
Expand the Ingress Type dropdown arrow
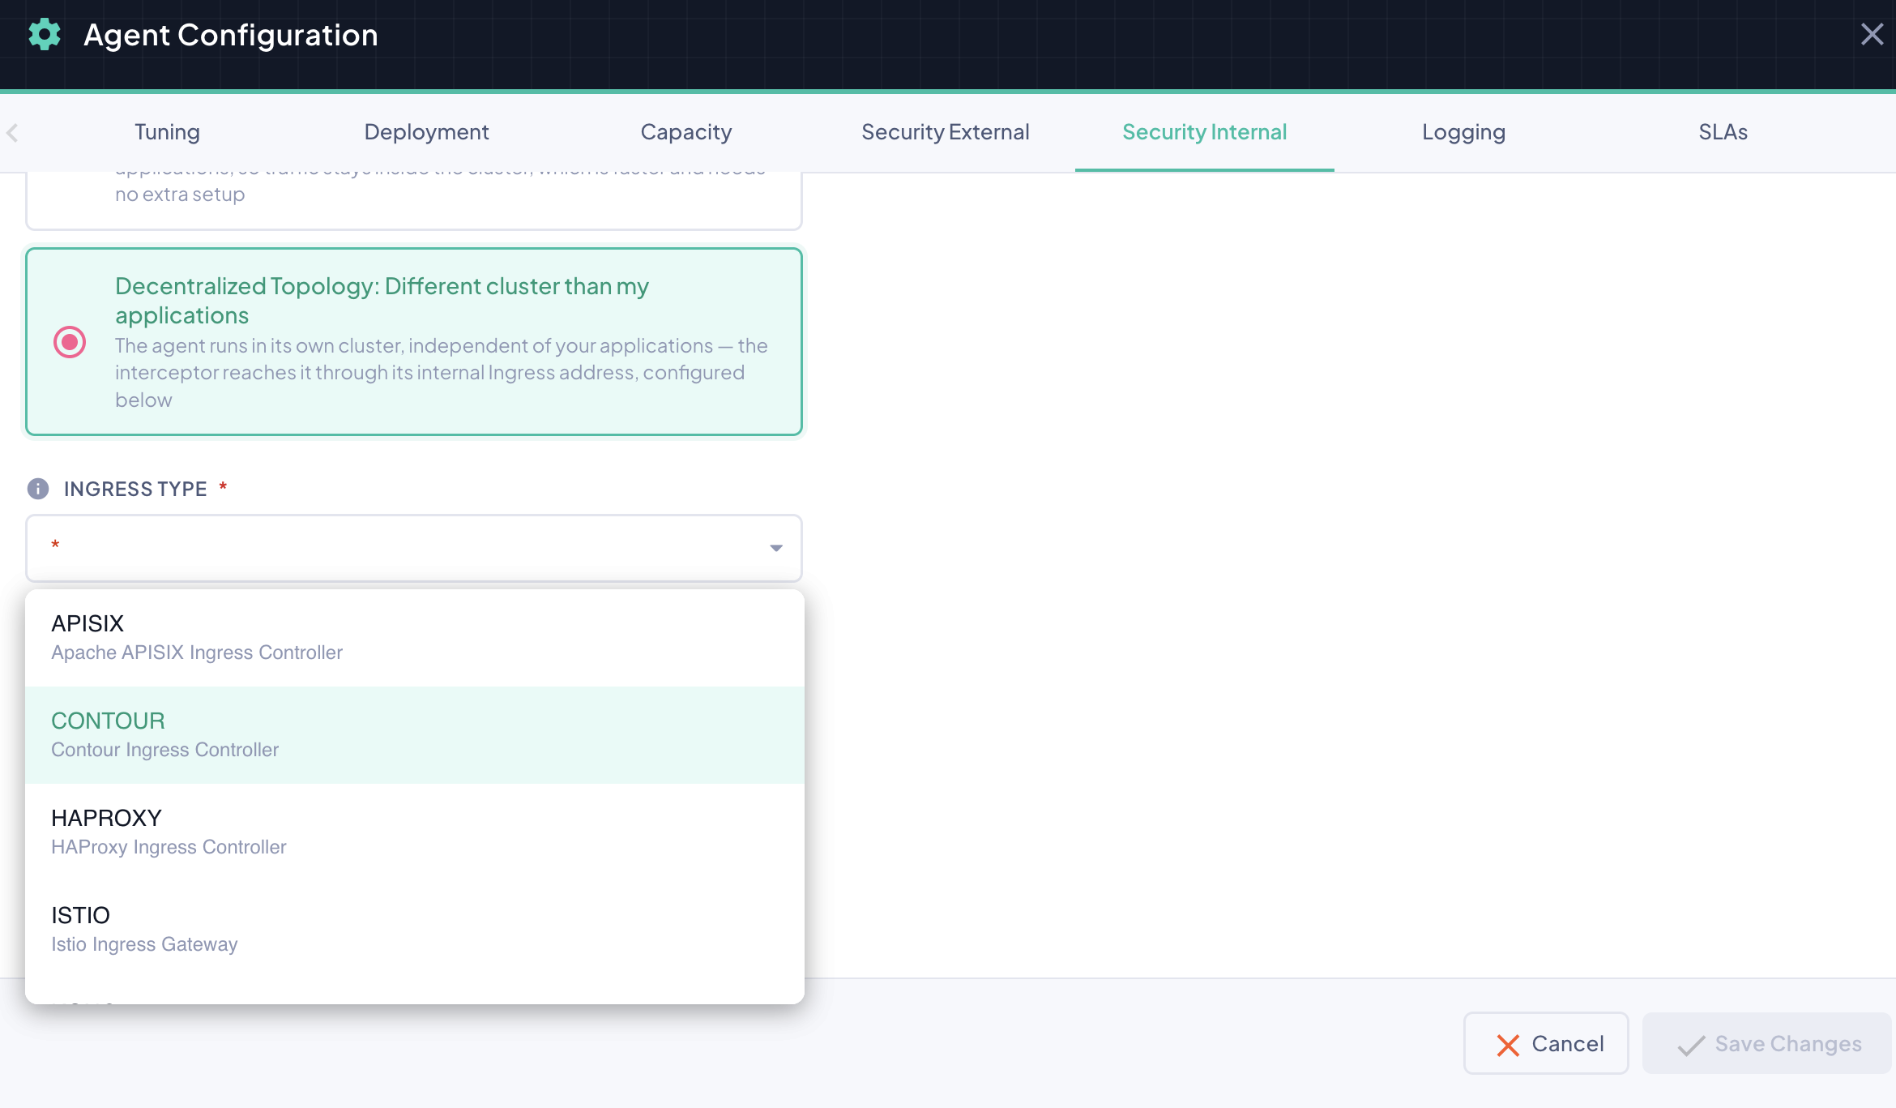pyautogui.click(x=776, y=549)
